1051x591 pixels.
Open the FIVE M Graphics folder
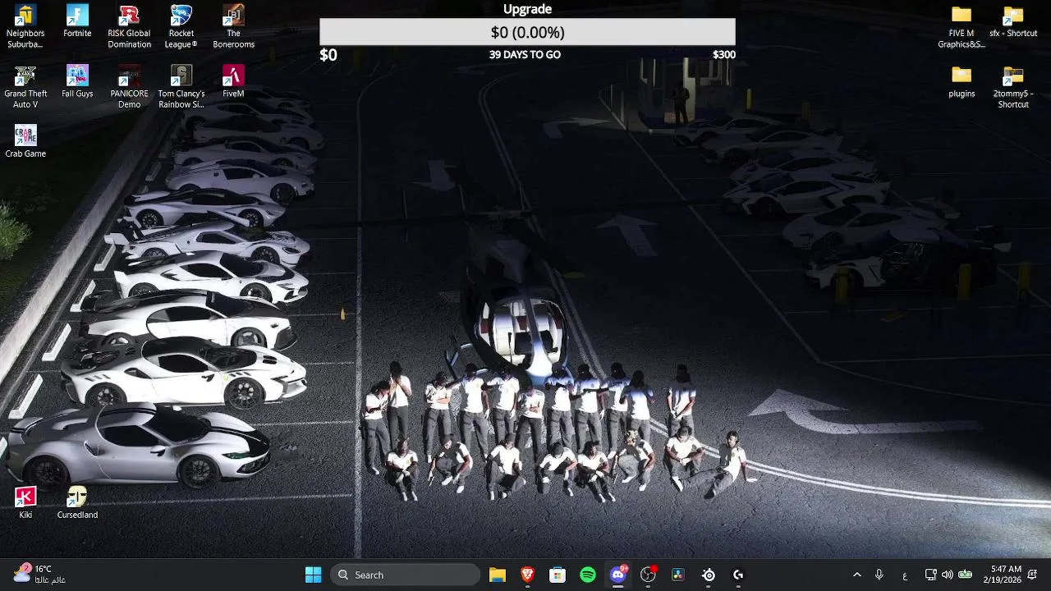(x=962, y=26)
